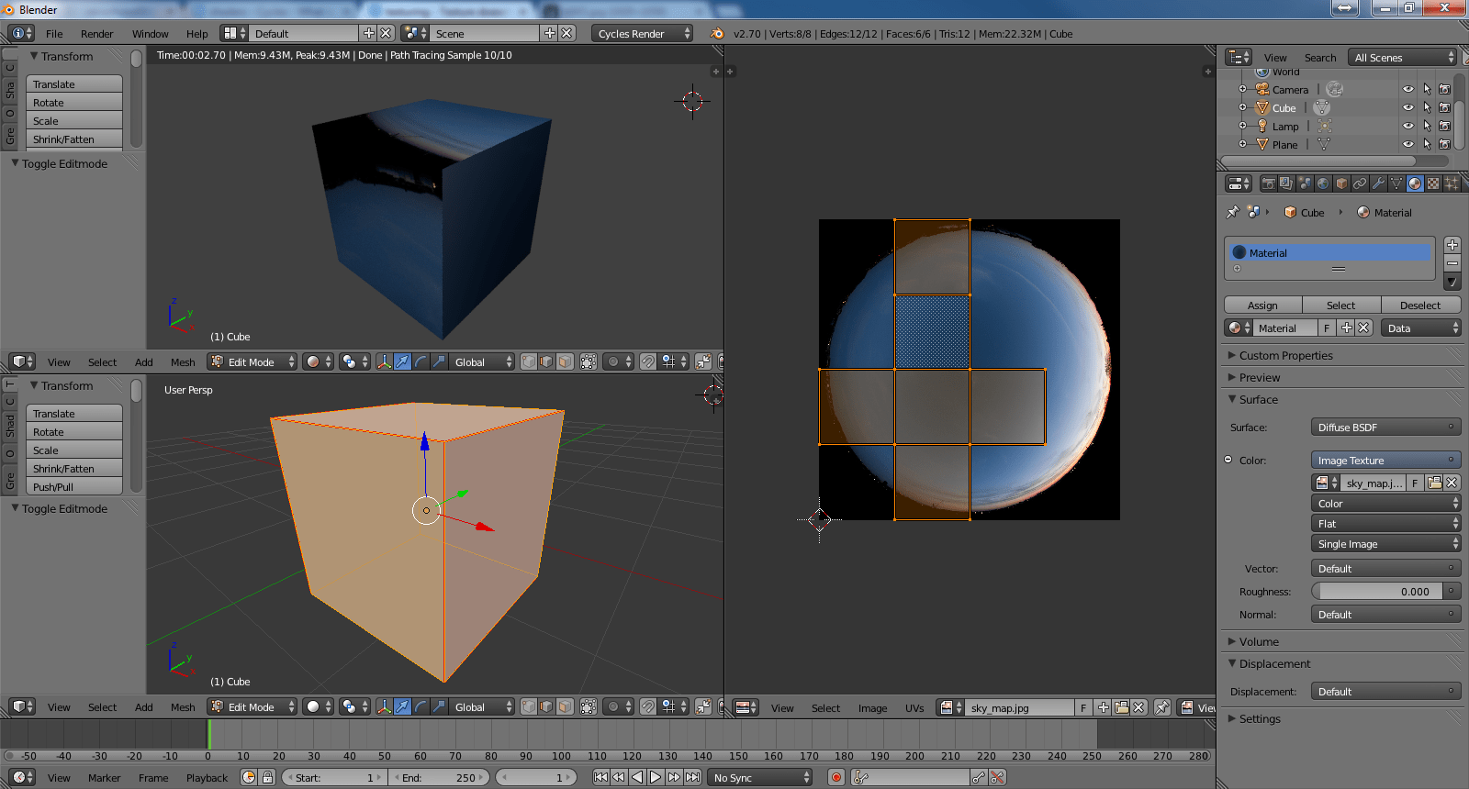Open the Marker menu in timeline

104,777
